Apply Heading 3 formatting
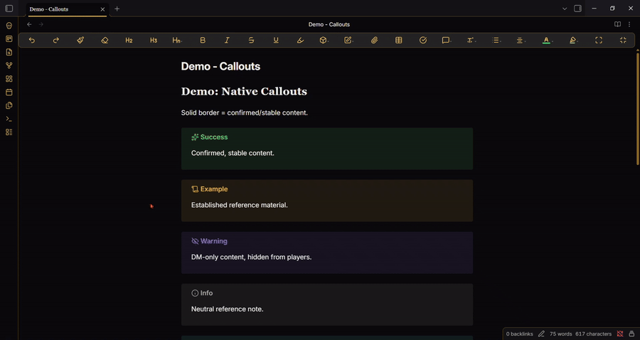Screen dimensions: 640x340 (154, 40)
